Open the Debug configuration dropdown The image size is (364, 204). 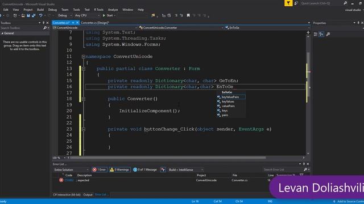coord(64,15)
